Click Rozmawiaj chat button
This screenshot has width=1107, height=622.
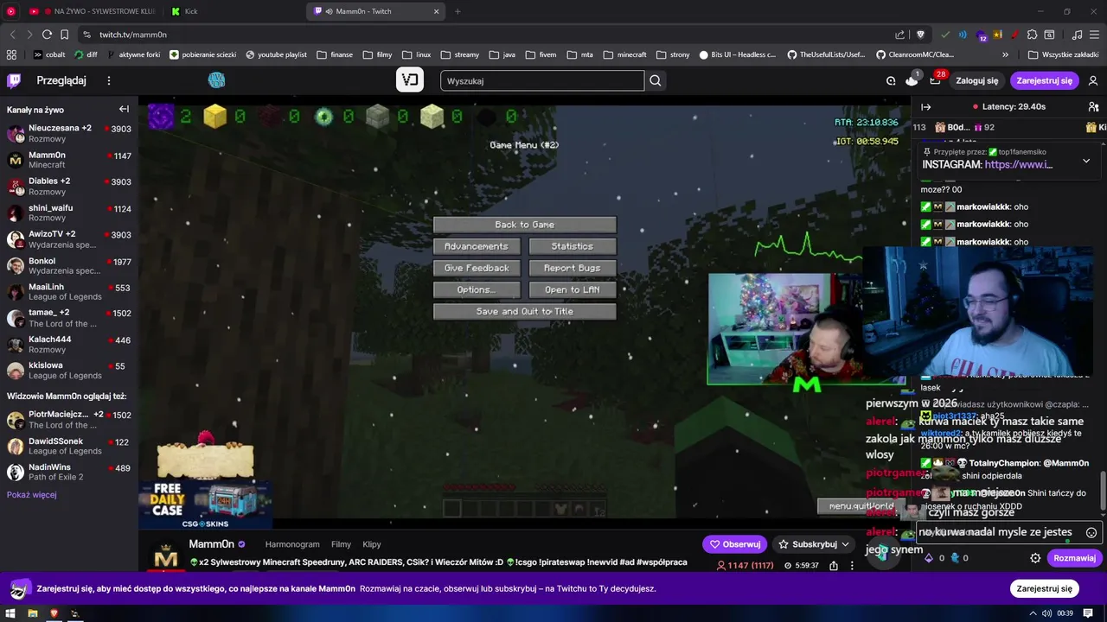pyautogui.click(x=1074, y=558)
